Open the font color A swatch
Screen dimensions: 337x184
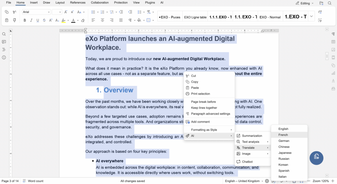click(73, 20)
